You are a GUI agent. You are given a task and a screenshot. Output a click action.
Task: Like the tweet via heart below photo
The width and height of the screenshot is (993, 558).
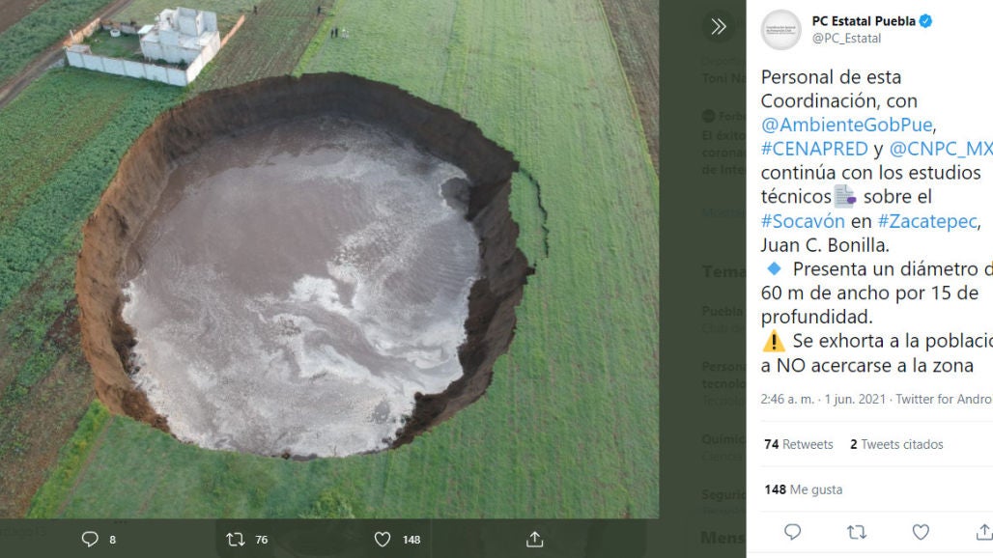(383, 539)
